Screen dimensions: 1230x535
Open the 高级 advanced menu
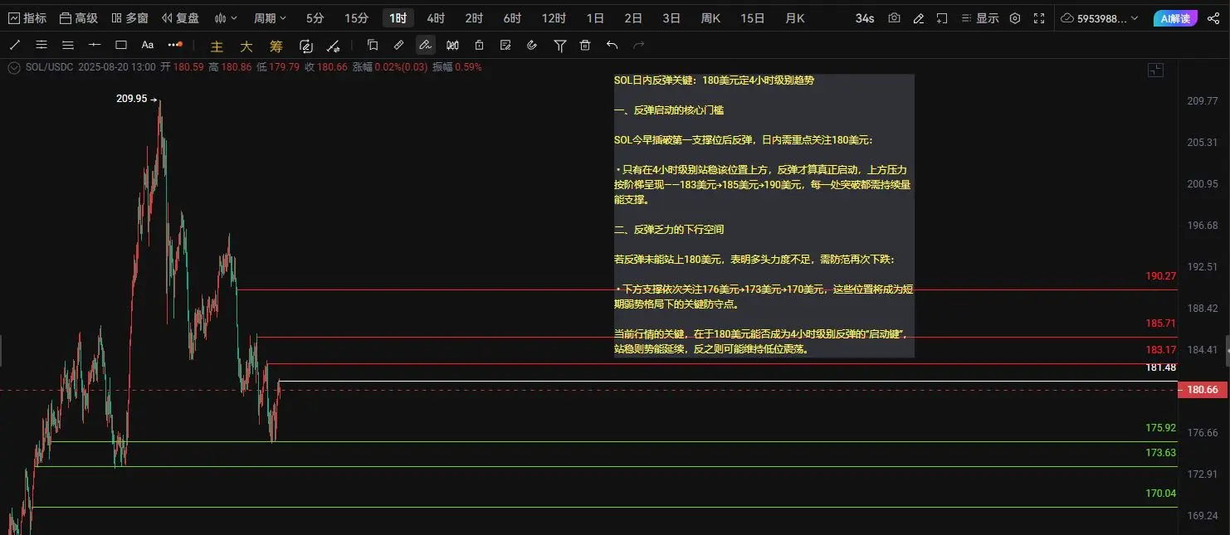coord(78,17)
